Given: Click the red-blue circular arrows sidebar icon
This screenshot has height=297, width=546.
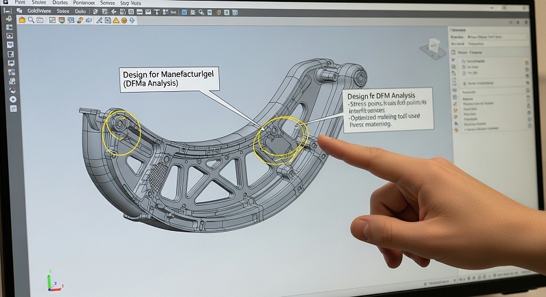Looking at the screenshot, I should [x=12, y=91].
